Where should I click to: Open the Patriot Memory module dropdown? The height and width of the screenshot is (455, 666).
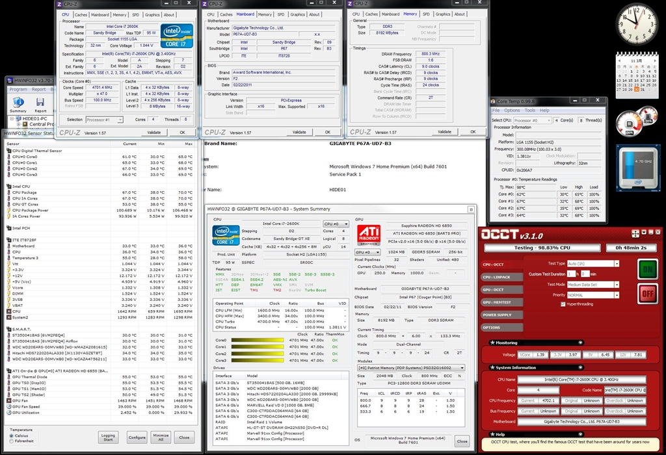point(411,367)
